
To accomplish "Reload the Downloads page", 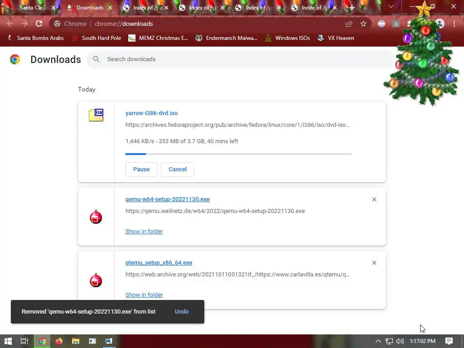I will point(39,24).
